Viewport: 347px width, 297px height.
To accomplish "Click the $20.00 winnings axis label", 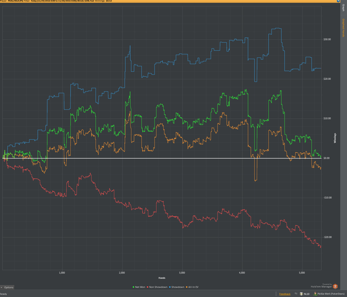I will pos(327,79).
